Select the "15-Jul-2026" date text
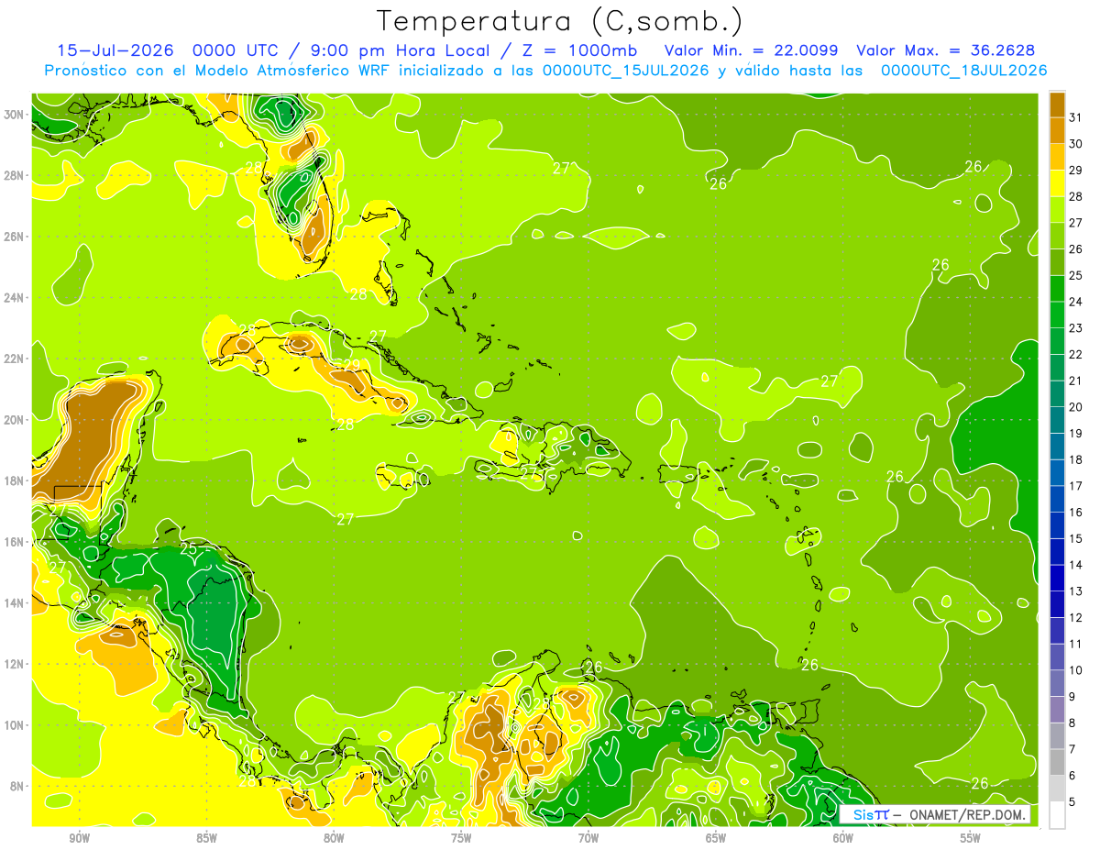 115,50
